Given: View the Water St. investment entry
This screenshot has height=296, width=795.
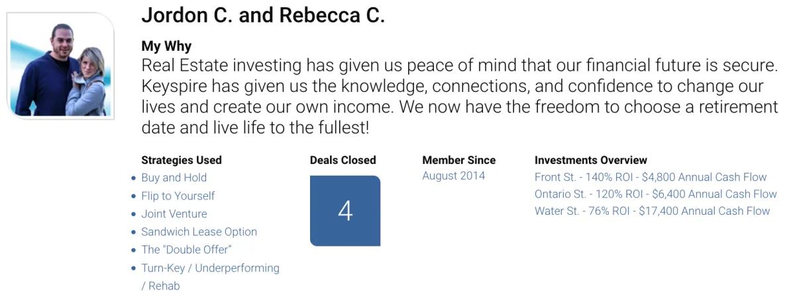Looking at the screenshot, I should [653, 211].
